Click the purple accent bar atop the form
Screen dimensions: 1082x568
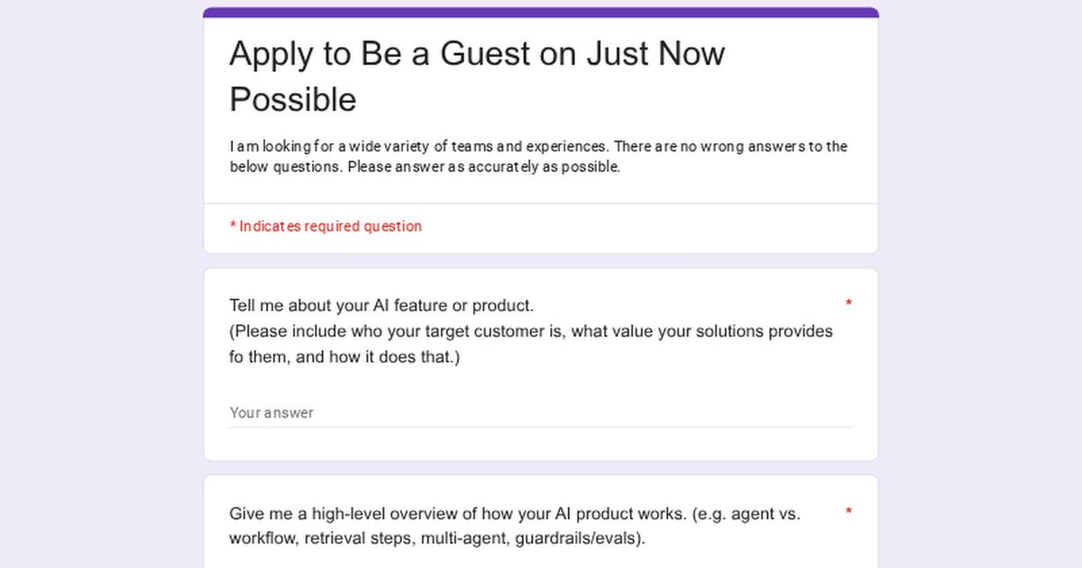[x=541, y=13]
